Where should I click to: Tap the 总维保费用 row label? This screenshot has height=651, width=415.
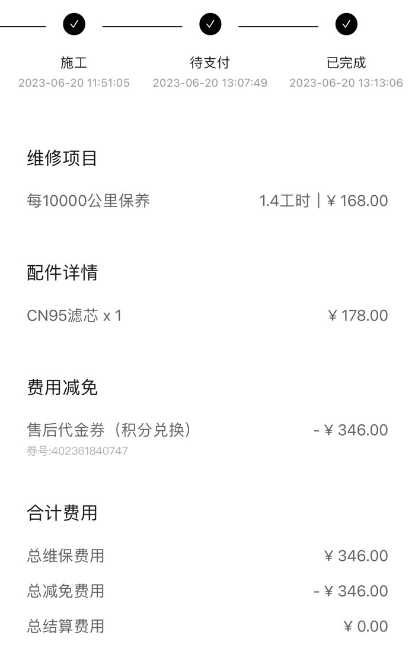pyautogui.click(x=66, y=556)
